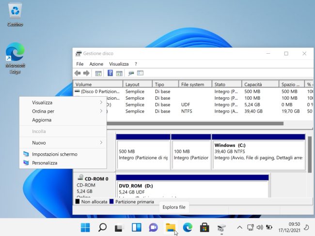Click the Non allocata legend black swatch
The width and height of the screenshot is (315, 236).
(x=78, y=202)
